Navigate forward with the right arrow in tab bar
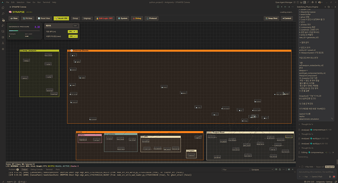Viewport: 338px width, 183px height. pyautogui.click(x=289, y=7)
